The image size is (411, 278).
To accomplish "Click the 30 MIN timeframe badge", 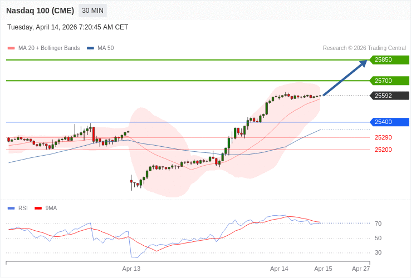I will (92, 11).
